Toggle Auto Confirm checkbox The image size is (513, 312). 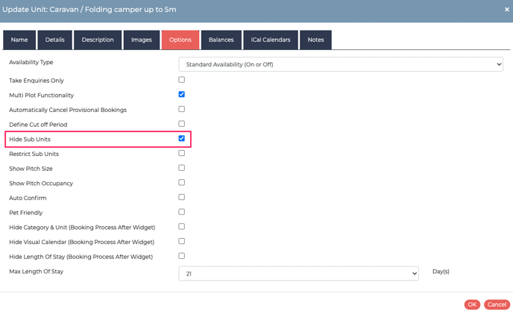182,197
